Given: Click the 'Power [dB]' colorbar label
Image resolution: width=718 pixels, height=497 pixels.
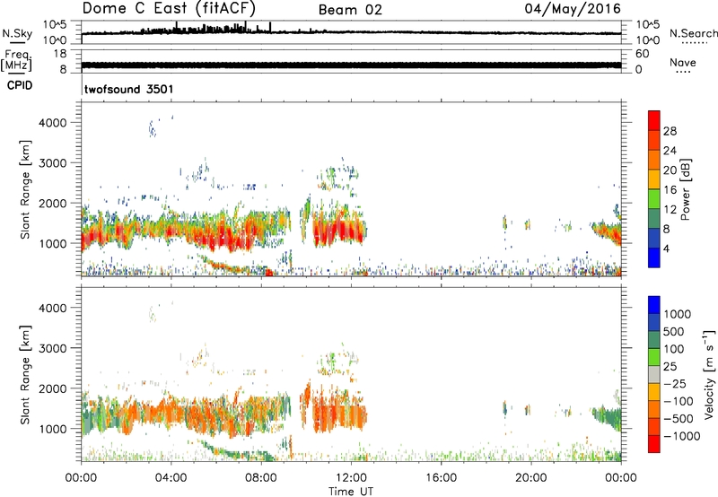Looking at the screenshot, I should tap(686, 189).
